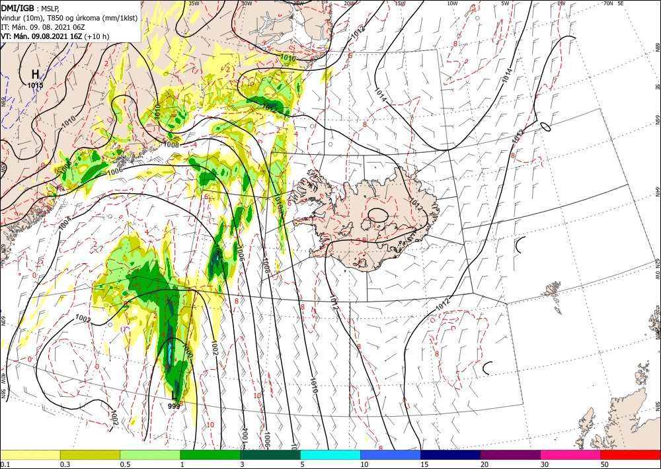Click the '0.1' legend scale value
Viewport: 661px width, 469px height.
(5, 464)
